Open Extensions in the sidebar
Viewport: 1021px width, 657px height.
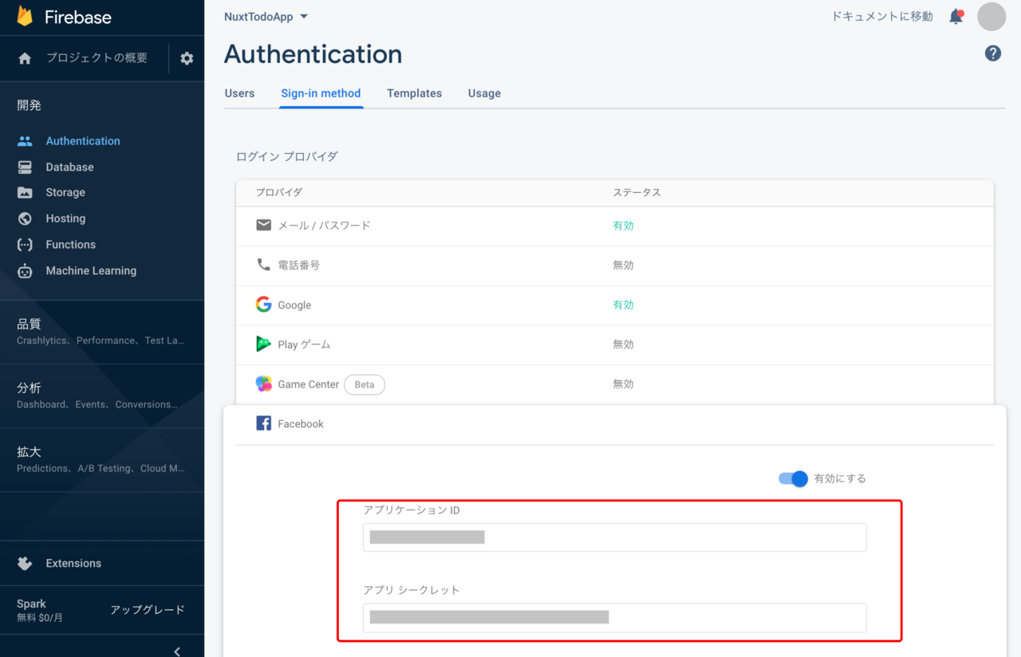pyautogui.click(x=73, y=564)
